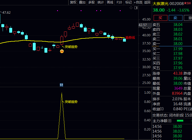
Task: Open the 标记 mark options
Action: [128, 2]
